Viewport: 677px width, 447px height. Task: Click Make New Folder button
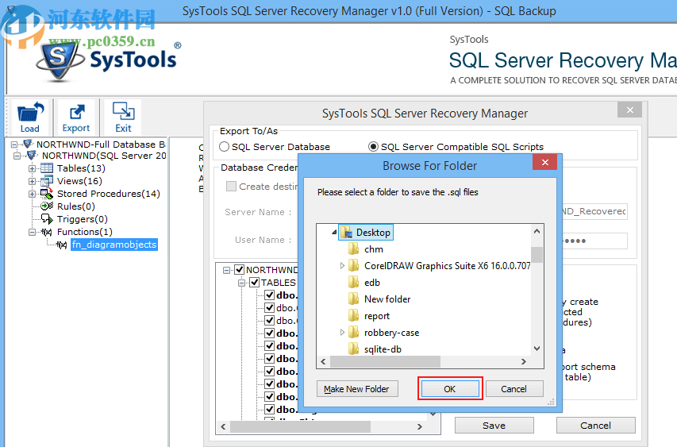[x=357, y=389]
